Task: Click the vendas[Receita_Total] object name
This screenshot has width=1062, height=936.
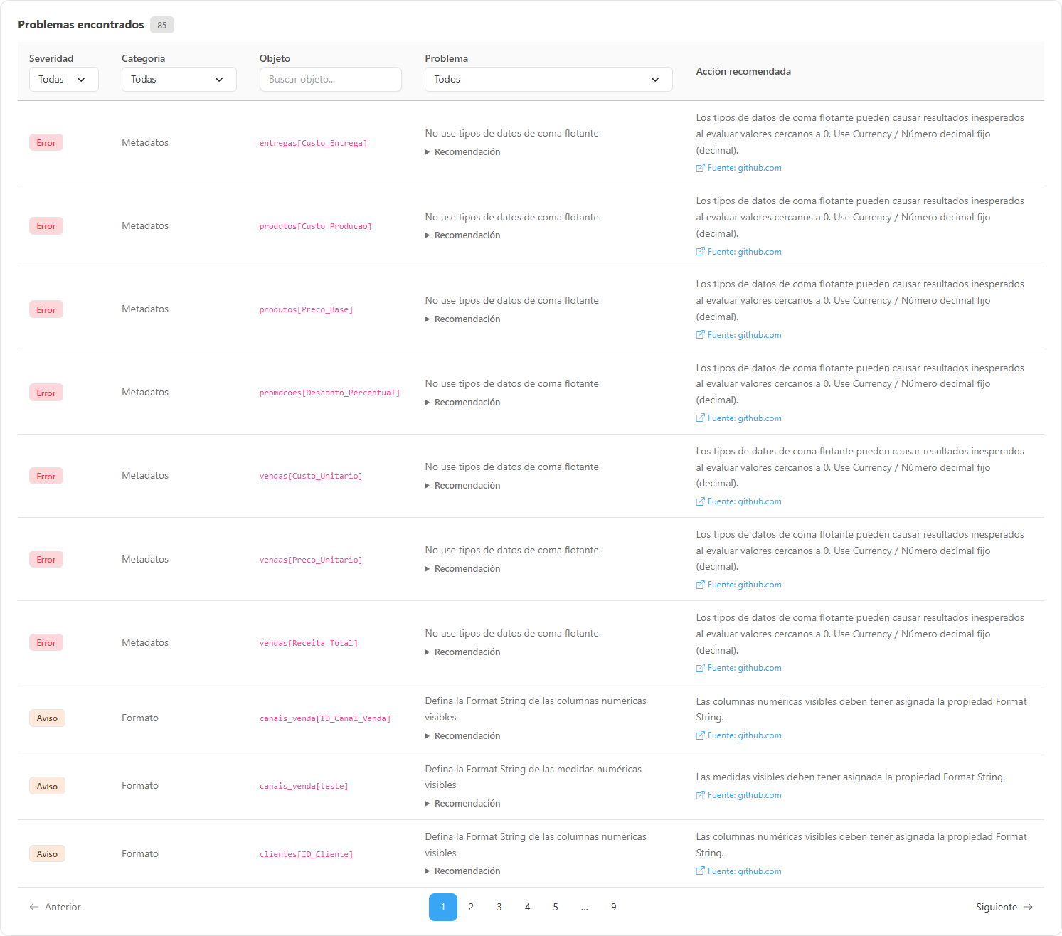Action: click(x=309, y=643)
